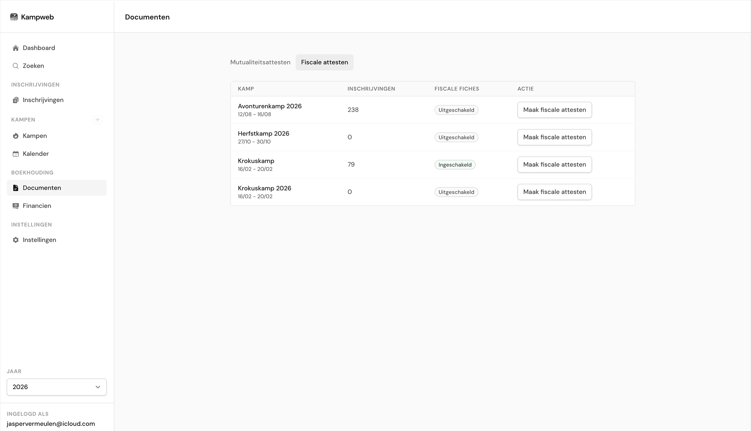Screen dimensions: 751x431
Task: Click the Documenten file icon
Action: tap(16, 188)
